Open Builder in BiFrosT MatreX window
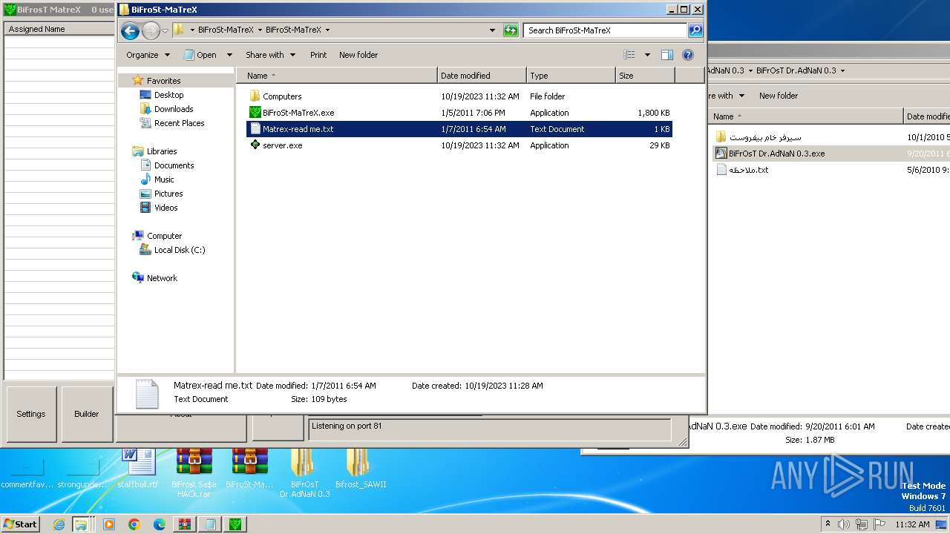Image resolution: width=950 pixels, height=534 pixels. (87, 414)
